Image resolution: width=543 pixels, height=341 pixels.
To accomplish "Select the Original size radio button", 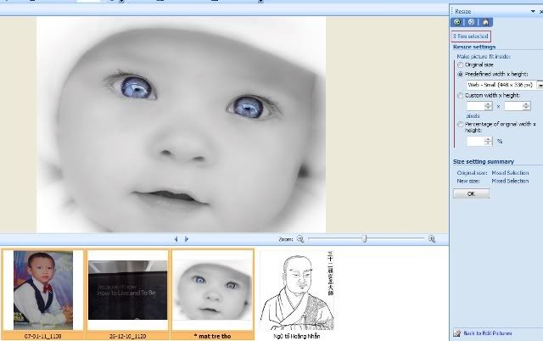I will coord(460,64).
